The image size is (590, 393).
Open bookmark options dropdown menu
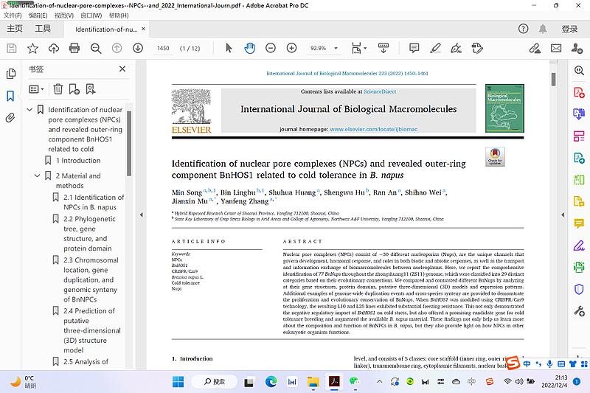click(36, 89)
